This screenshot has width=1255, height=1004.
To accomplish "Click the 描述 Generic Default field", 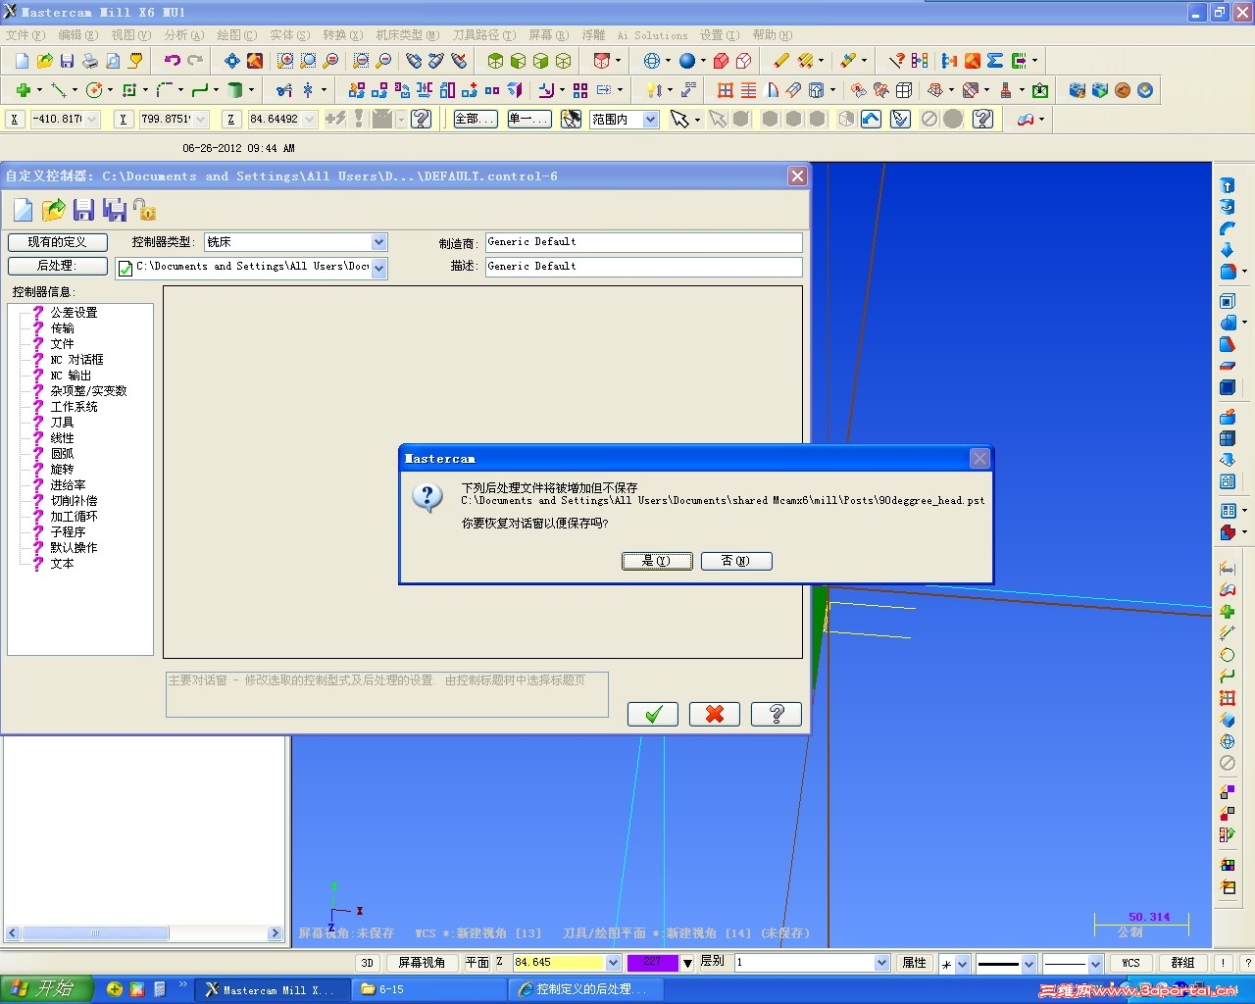I will [x=643, y=267].
